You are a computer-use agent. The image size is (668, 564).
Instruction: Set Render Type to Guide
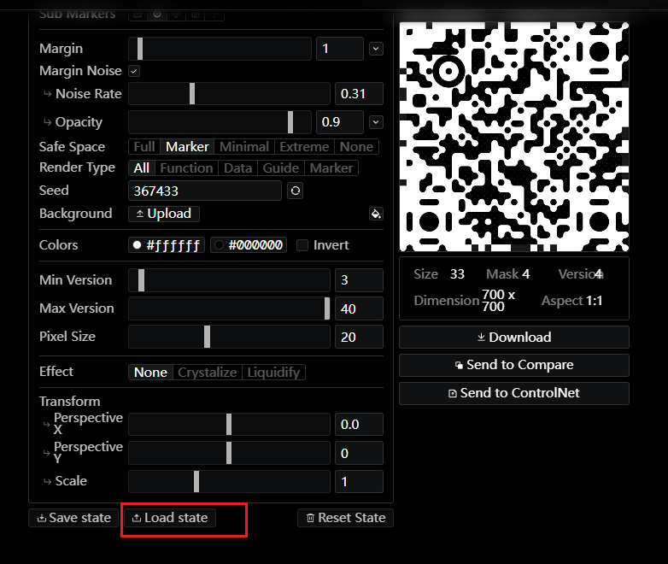point(281,168)
